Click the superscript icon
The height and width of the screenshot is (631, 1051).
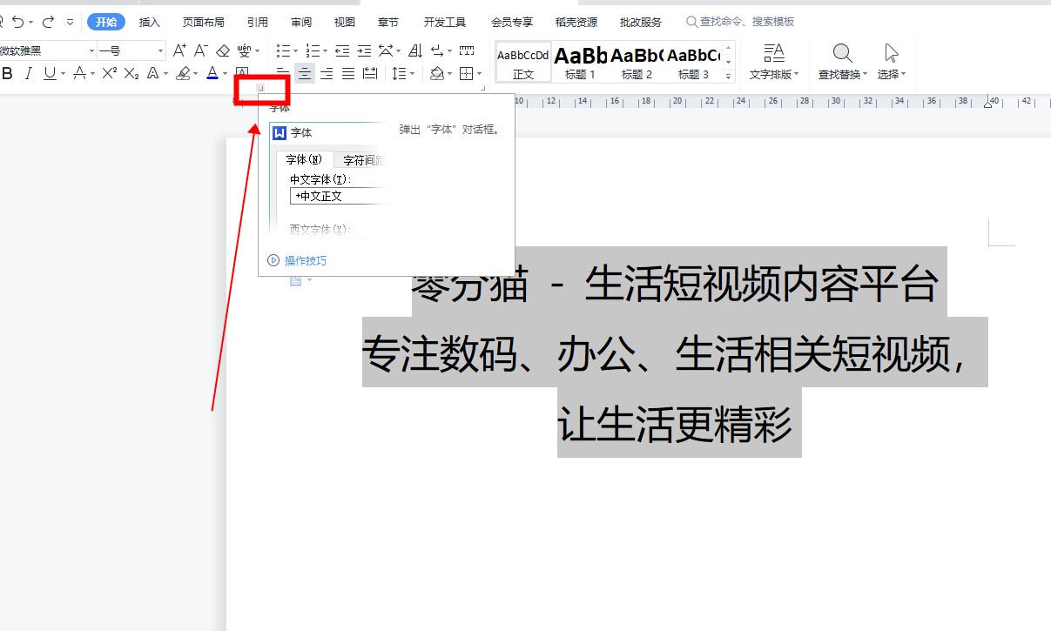[x=109, y=74]
